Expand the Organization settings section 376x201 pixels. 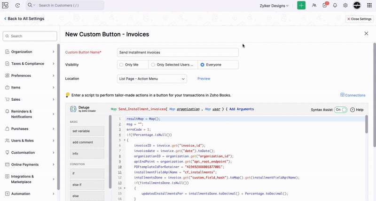pos(53,52)
